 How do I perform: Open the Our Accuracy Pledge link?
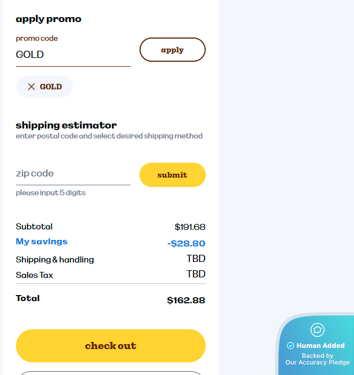point(317,362)
